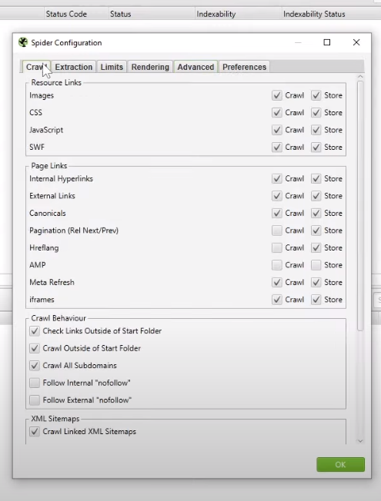Screen dimensions: 381x501
Task: Uncheck the Images Crawl checkbox
Action: tap(276, 95)
